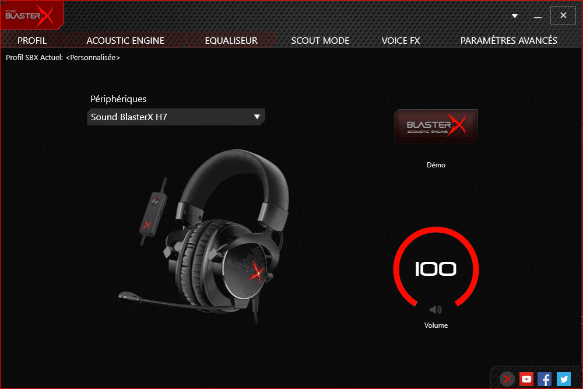Image resolution: width=583 pixels, height=389 pixels.
Task: Click the Sound BlasterX logo at top left
Action: [30, 15]
